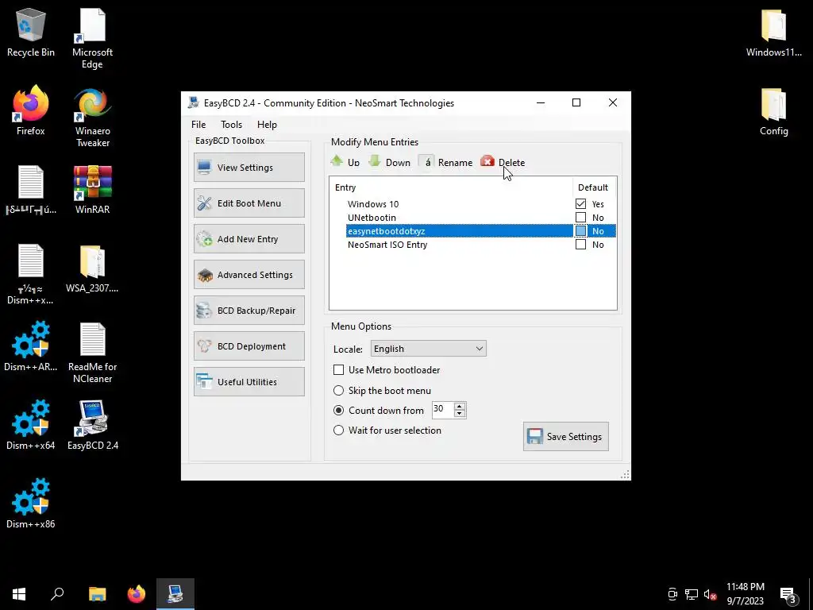The width and height of the screenshot is (813, 610).
Task: Select the Dism++x text file icon
Action: point(31,274)
